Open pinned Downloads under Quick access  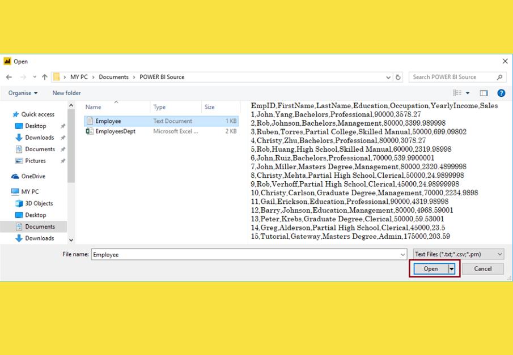pos(40,138)
